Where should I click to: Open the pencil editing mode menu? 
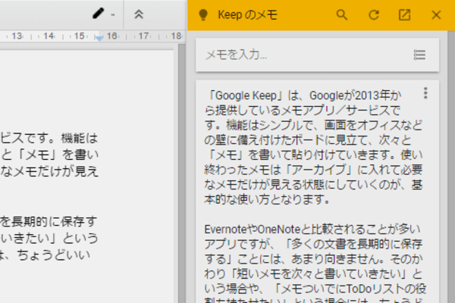click(104, 14)
